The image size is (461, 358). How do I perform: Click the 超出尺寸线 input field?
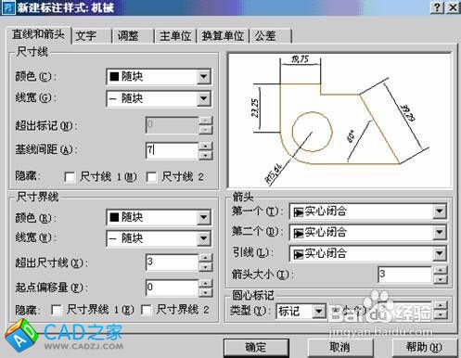(x=172, y=262)
